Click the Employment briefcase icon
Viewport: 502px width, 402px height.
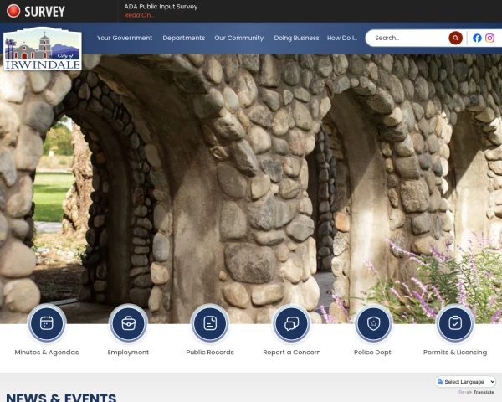pyautogui.click(x=128, y=323)
